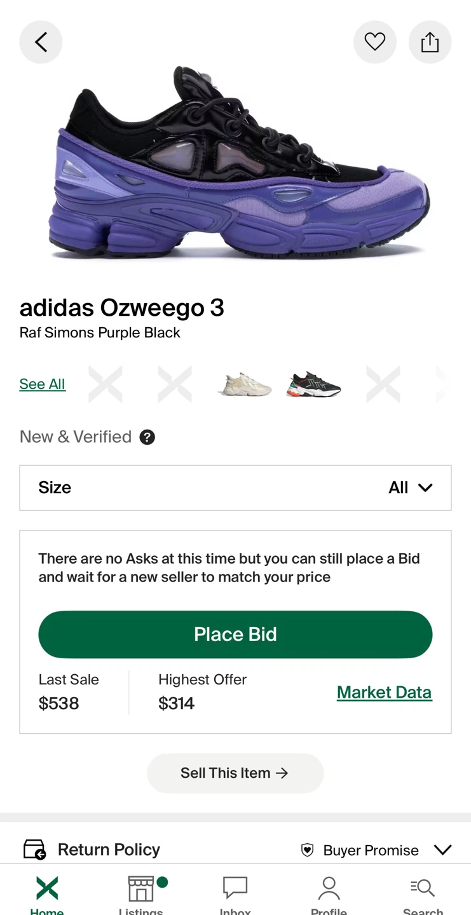Tap the first placeholder X thumbnail
Image resolution: width=471 pixels, height=915 pixels.
[x=106, y=384]
